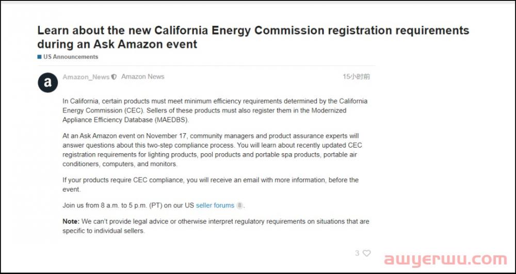516x274 pixels.
Task: Click the blue square beside US Announcements
Action: coord(39,57)
